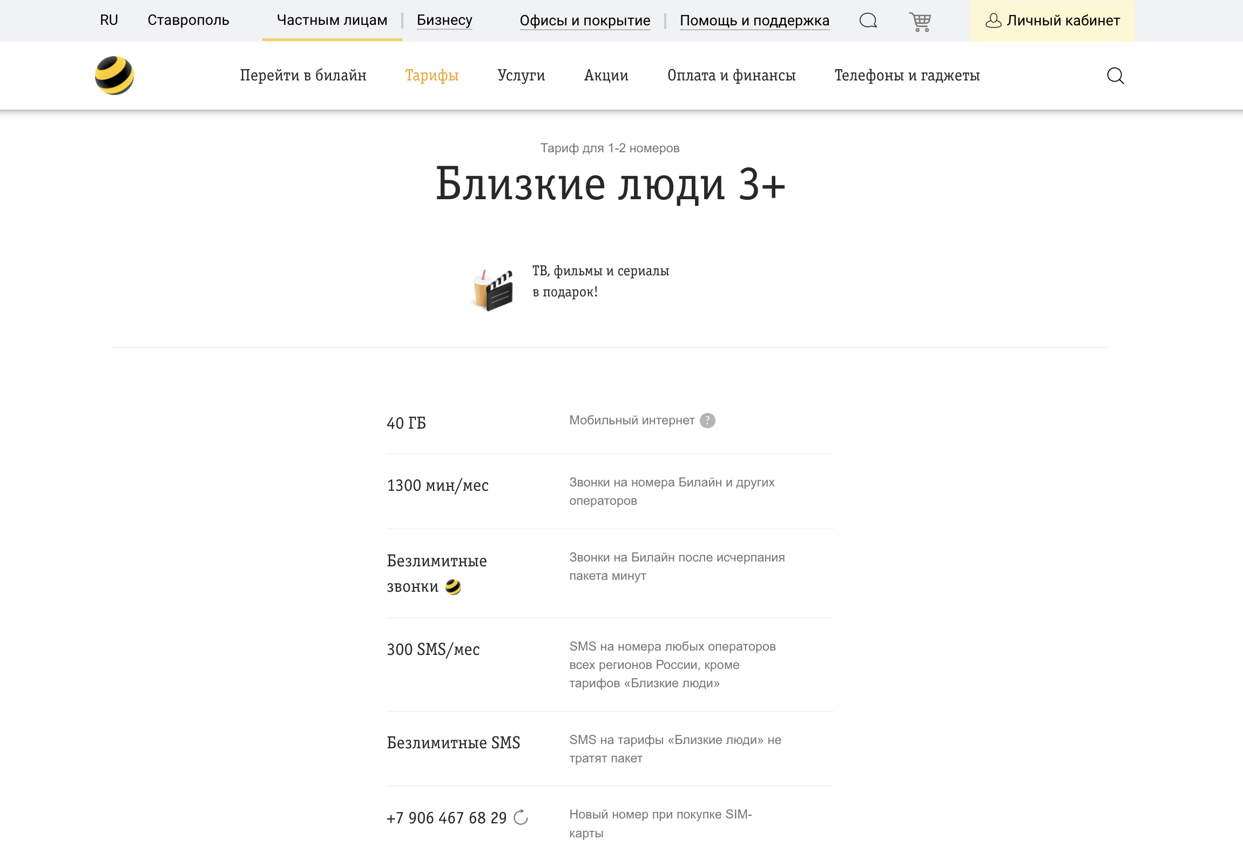Open the Ставрополь city selector
The height and width of the screenshot is (866, 1243).
(188, 21)
